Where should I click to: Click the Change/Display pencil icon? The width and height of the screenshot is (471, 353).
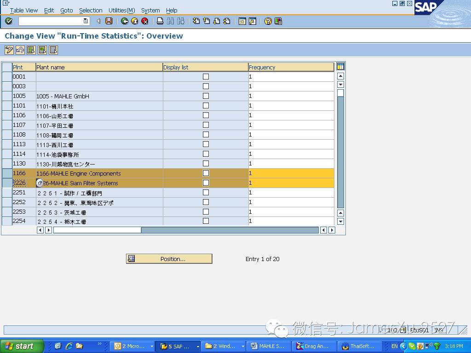[9, 50]
